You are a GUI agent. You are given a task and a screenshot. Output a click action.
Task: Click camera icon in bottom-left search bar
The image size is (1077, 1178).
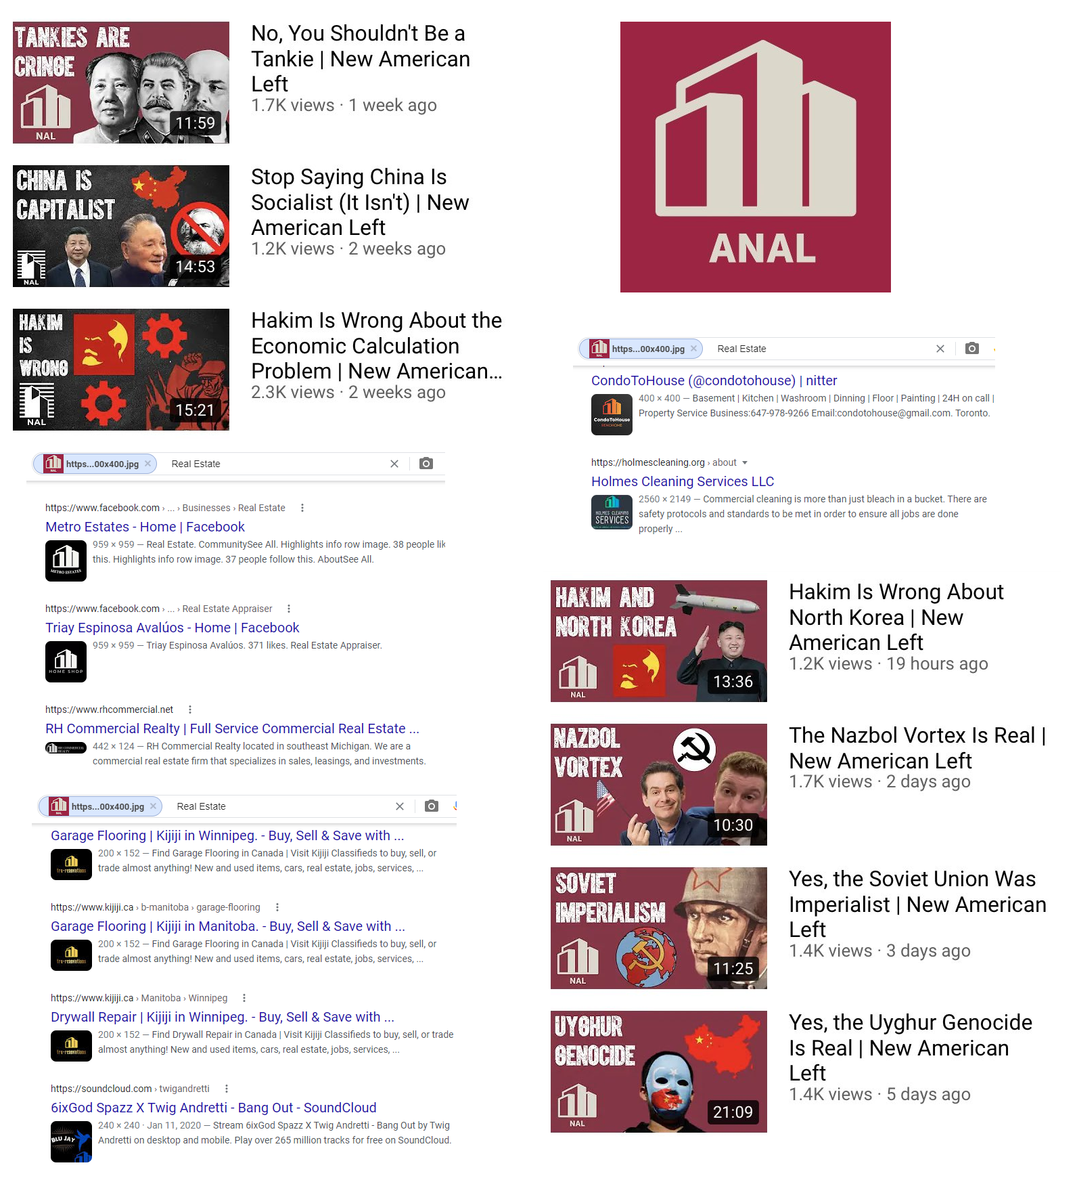432,806
